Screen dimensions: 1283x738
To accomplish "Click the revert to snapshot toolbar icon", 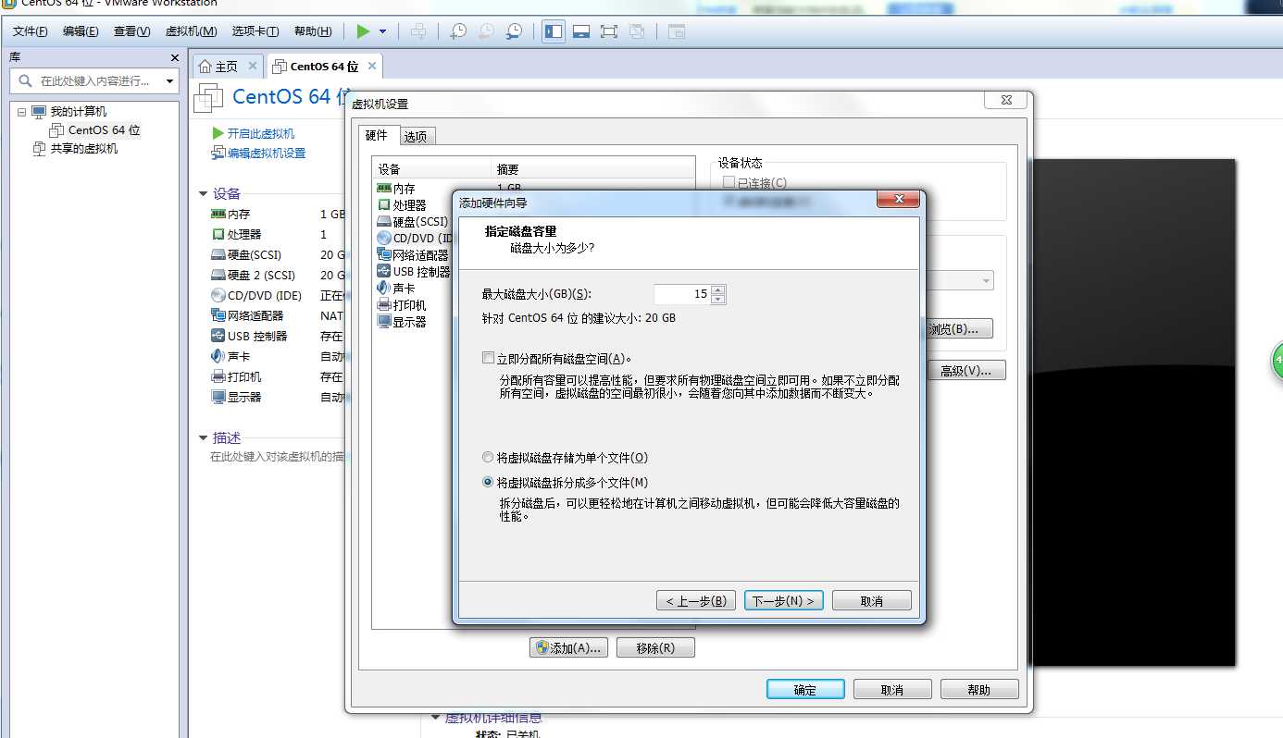I will click(486, 31).
